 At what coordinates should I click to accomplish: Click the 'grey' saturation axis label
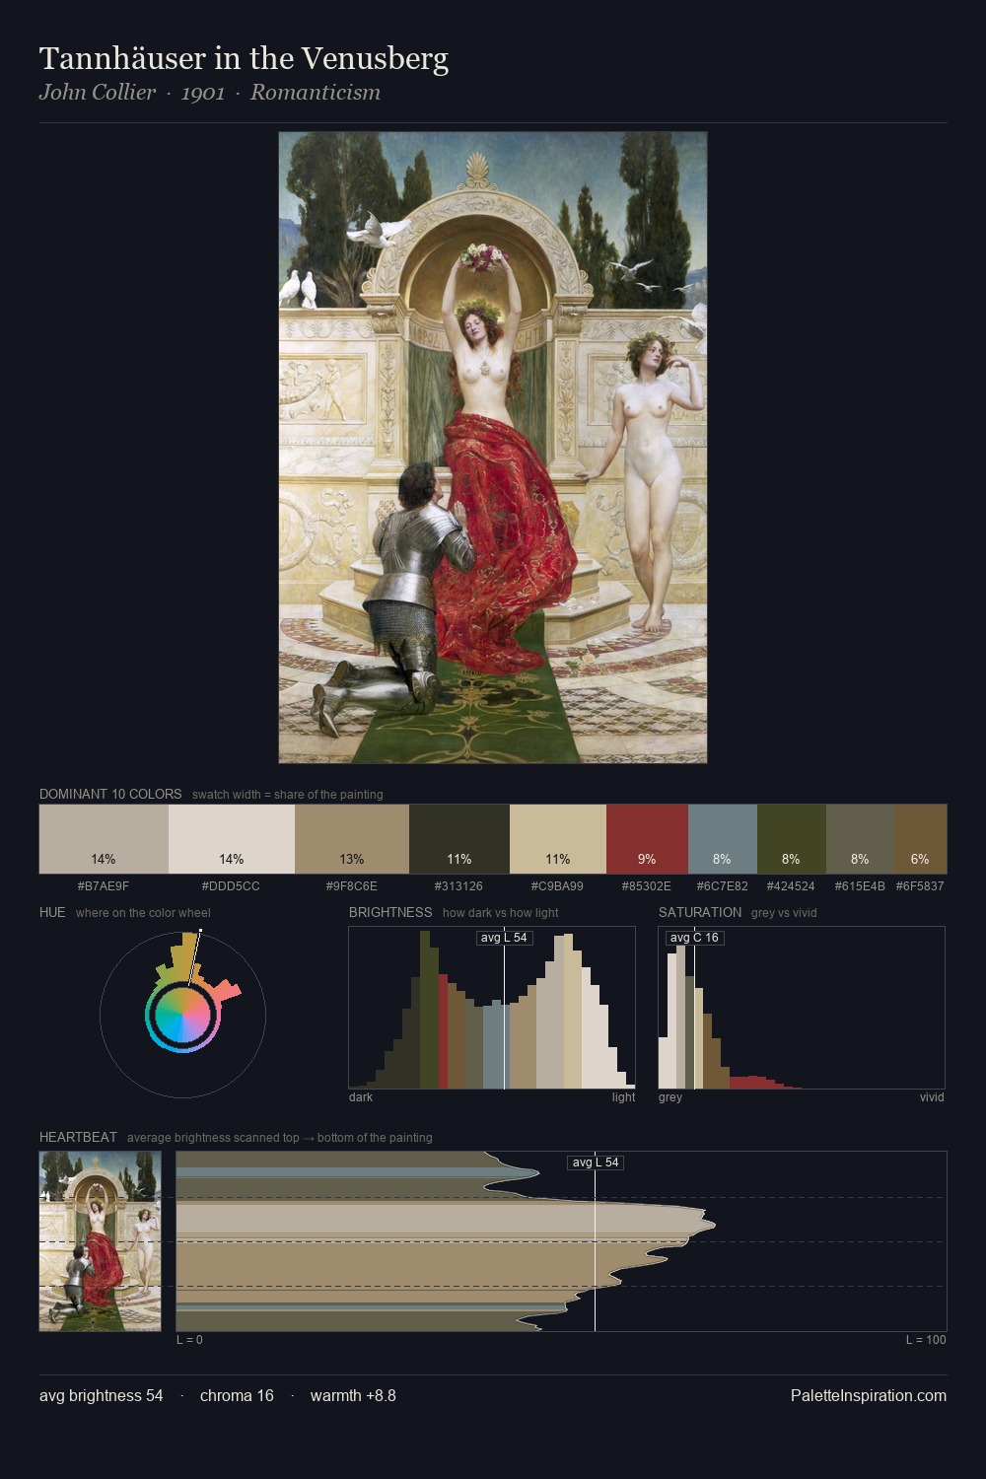point(670,1097)
